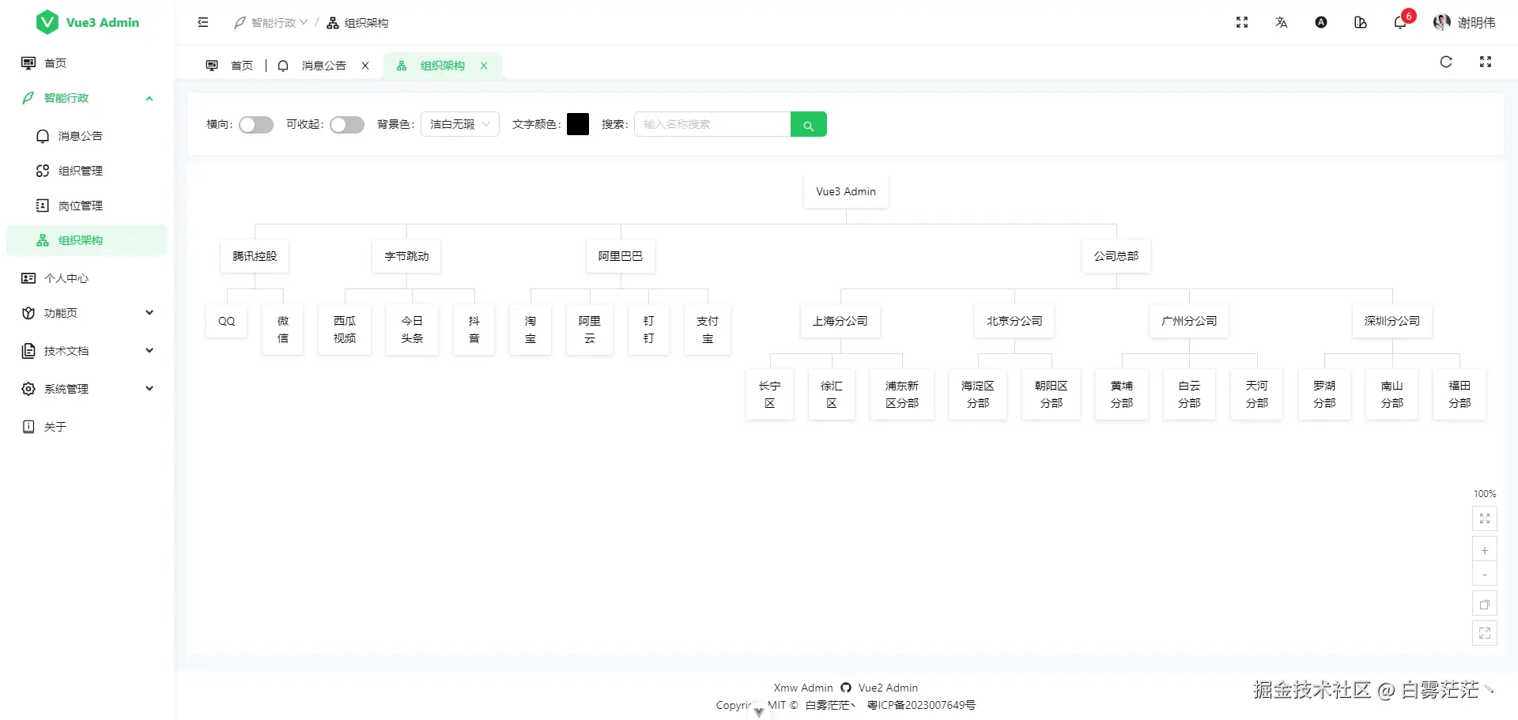Viewport: 1518px width, 720px height.
Task: Select the 广州分公司 org node
Action: [1189, 321]
